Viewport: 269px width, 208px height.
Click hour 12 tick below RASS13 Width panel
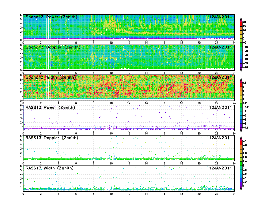pyautogui.click(x=129, y=194)
